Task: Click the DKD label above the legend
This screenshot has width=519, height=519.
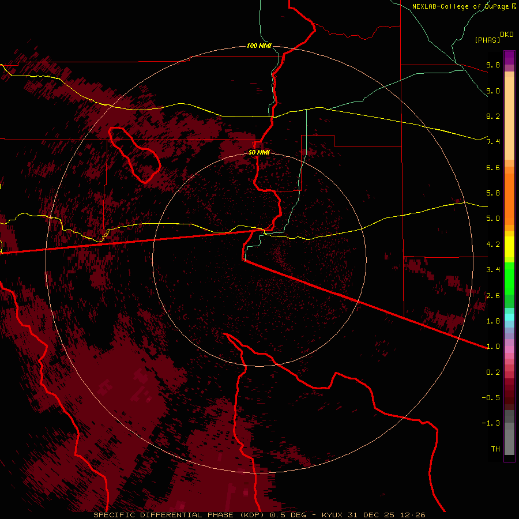Action: [x=507, y=35]
